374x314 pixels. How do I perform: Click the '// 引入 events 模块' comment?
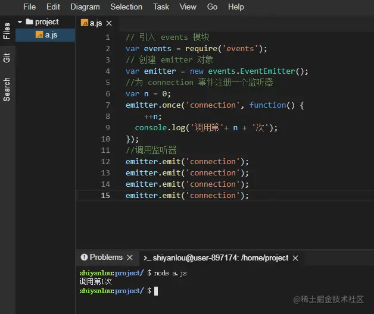167,37
